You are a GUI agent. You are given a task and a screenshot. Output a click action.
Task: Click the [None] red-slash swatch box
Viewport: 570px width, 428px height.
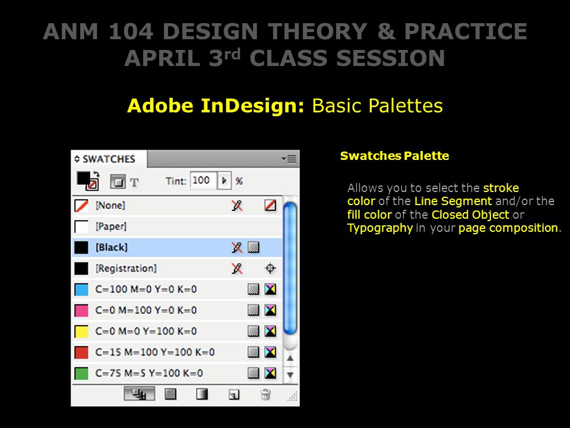pos(81,206)
